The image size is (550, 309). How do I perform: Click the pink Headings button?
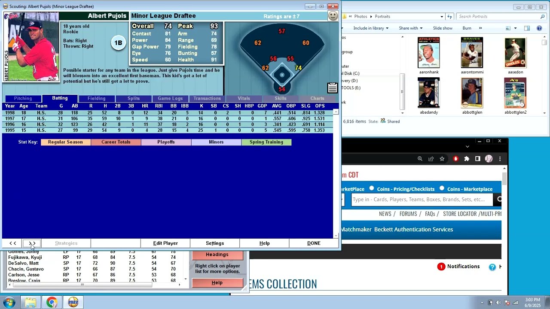tap(217, 255)
